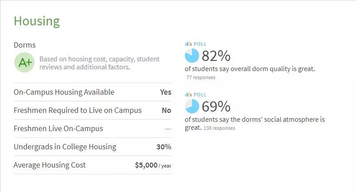Click the Average Housing Cost label
The width and height of the screenshot is (356, 192).
pos(50,165)
